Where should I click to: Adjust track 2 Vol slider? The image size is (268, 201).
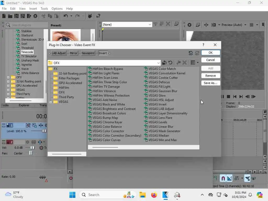[32, 148]
